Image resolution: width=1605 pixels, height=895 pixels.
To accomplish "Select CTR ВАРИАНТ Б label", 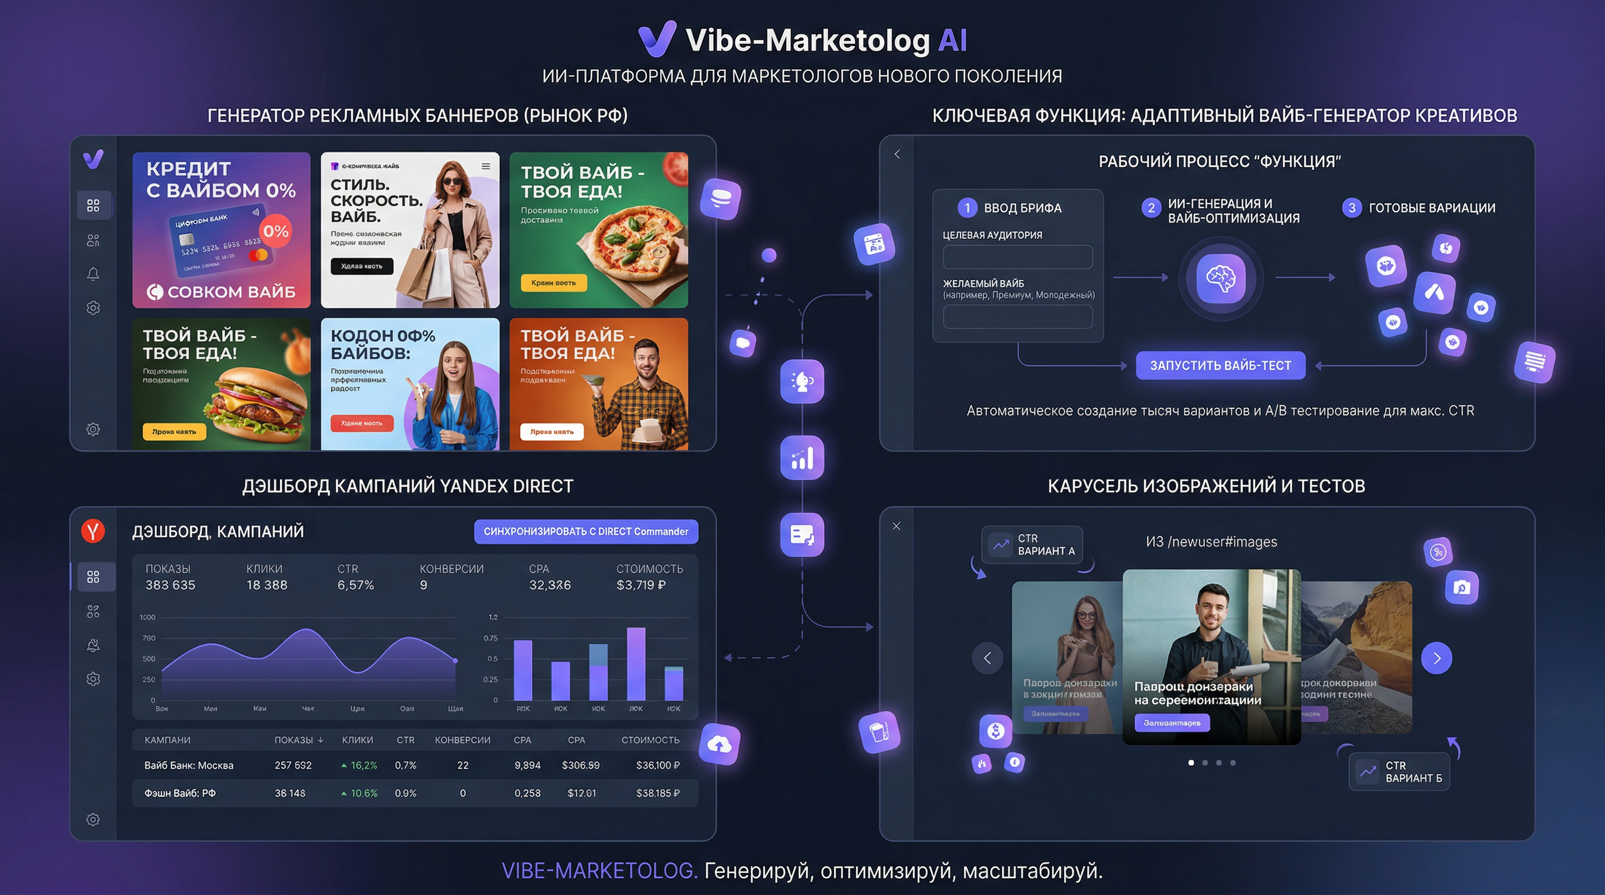I will point(1399,772).
